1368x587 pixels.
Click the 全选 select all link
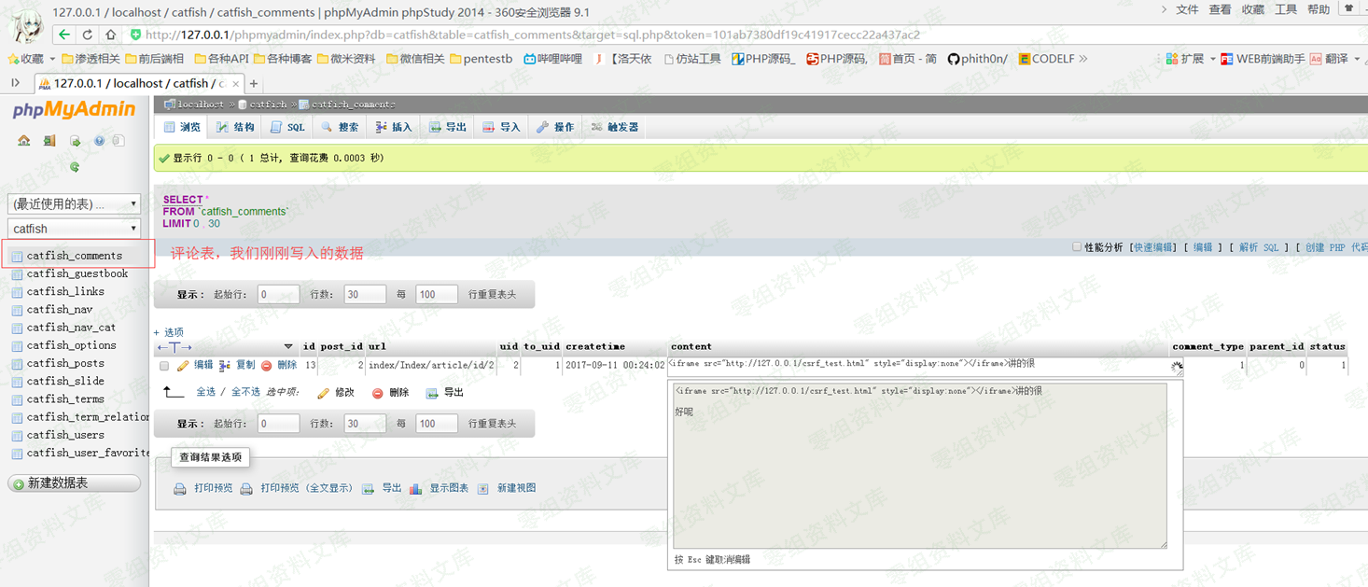[x=205, y=392]
